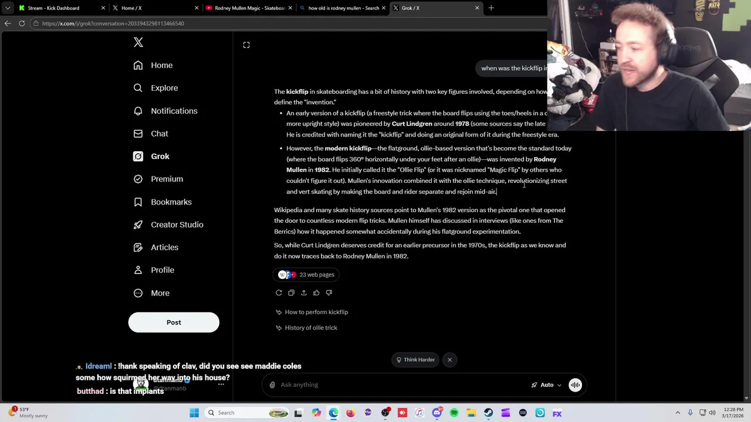The height and width of the screenshot is (422, 751).
Task: Switch to Rodney Mullen Magic YouTube tab
Action: [249, 8]
